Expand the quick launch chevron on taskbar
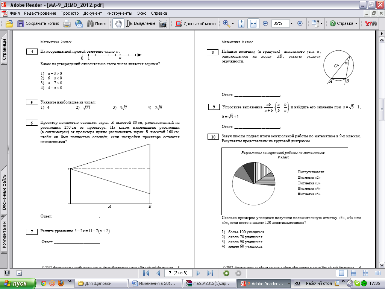Screen dimensions: 385x289 pyautogui.click(x=70, y=281)
